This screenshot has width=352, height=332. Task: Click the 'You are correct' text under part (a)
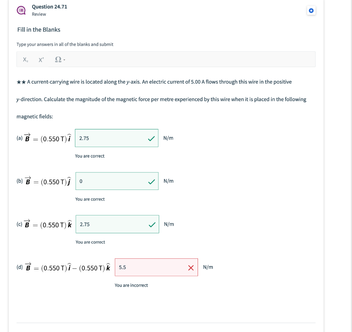click(x=90, y=156)
